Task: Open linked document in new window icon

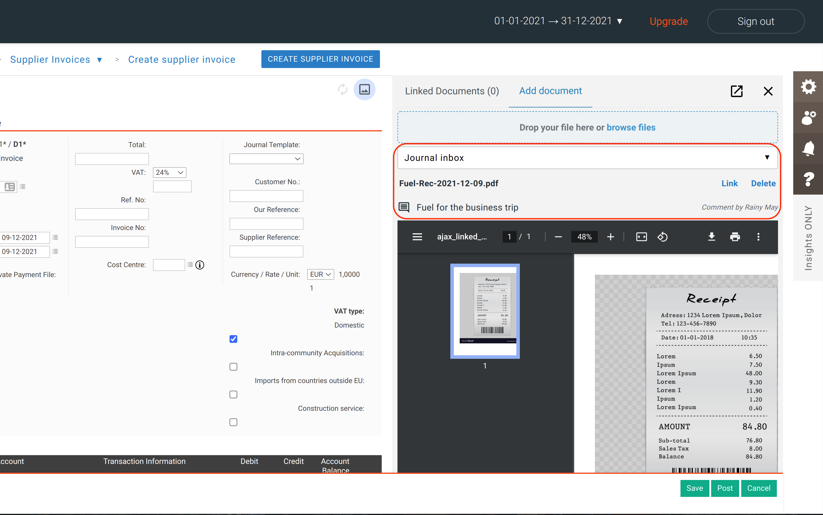Action: tap(736, 91)
